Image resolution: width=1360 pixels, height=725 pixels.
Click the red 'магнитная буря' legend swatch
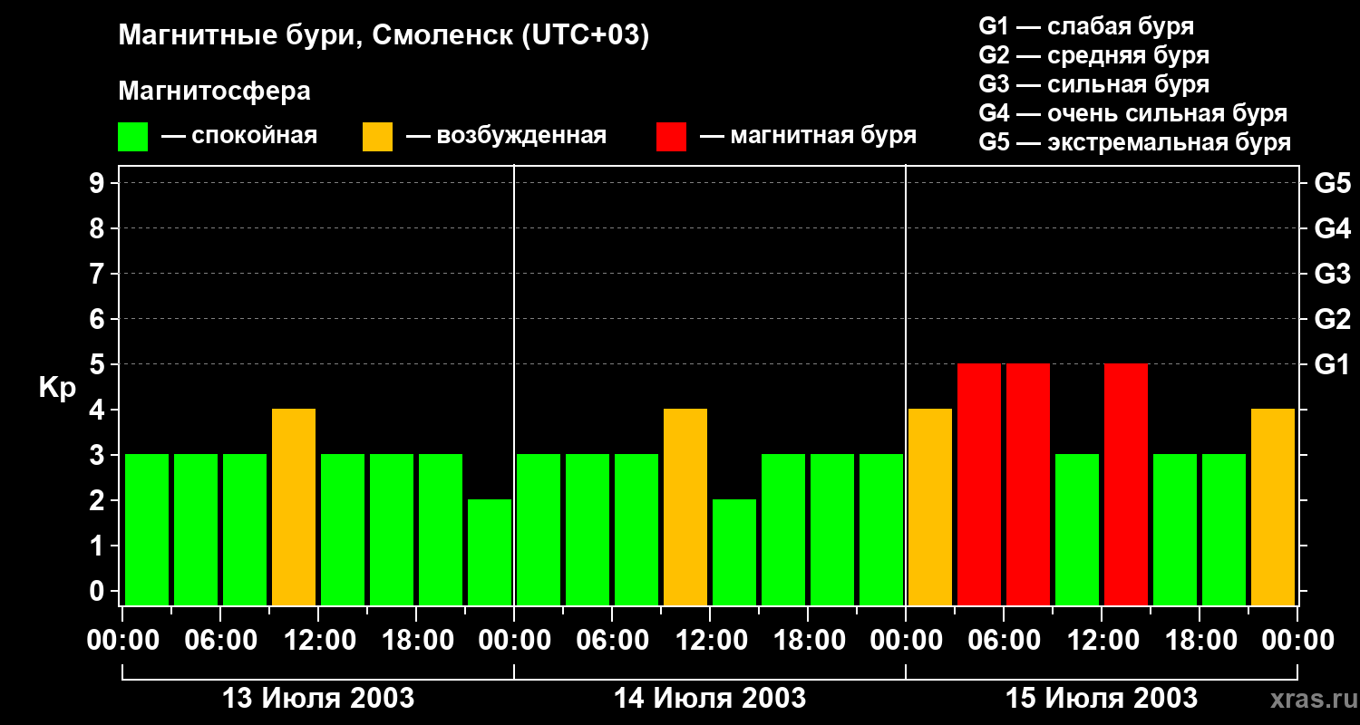tap(671, 137)
